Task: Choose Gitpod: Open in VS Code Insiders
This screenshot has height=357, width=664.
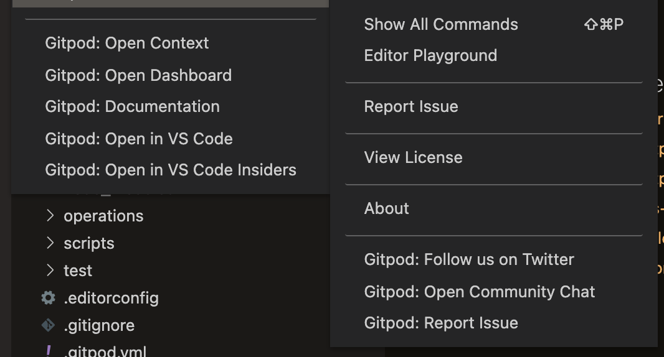Action: point(170,170)
